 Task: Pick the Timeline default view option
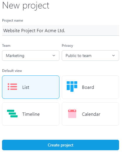point(31,114)
